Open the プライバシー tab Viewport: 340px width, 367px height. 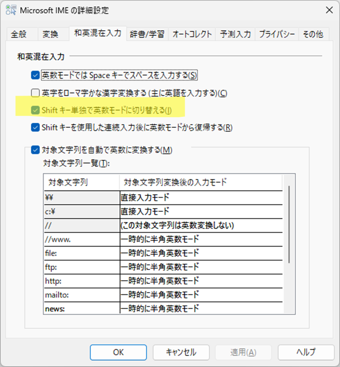277,34
